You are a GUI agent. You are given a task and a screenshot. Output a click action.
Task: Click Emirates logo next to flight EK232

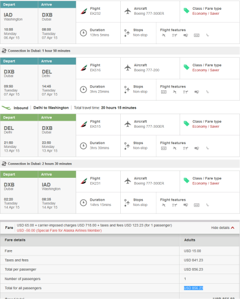(x=84, y=11)
